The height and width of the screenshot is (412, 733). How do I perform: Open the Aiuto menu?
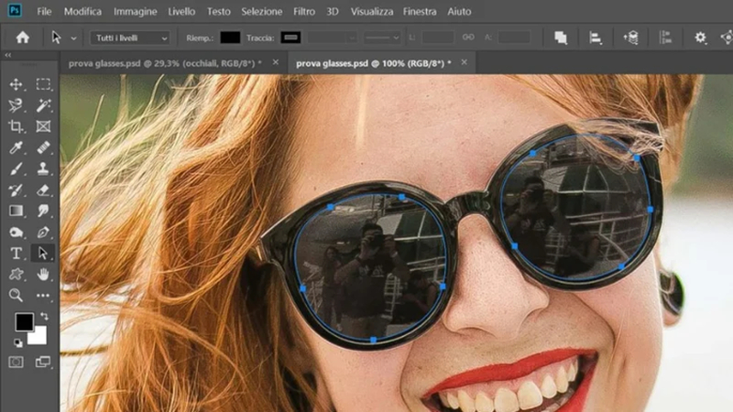[x=459, y=12]
